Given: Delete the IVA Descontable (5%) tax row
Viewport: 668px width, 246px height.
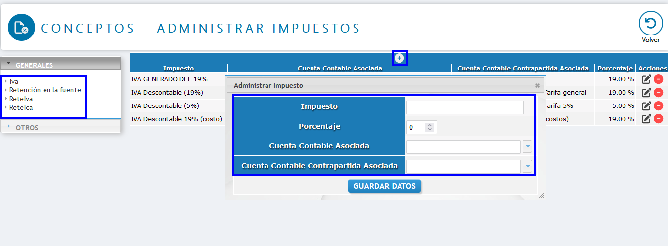Looking at the screenshot, I should [x=658, y=105].
